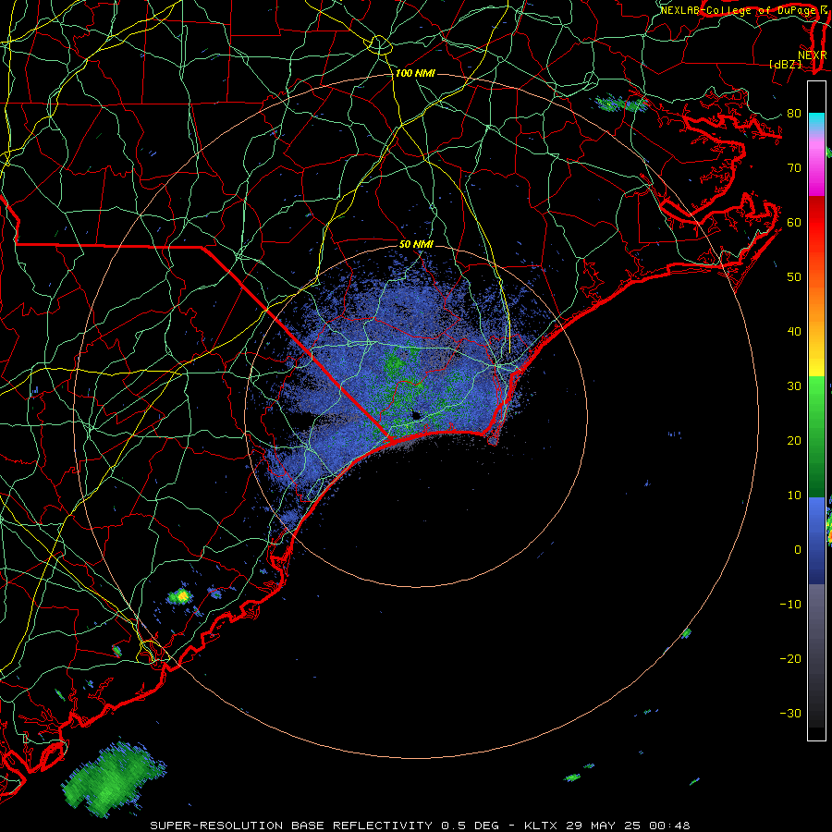Select the 40 tick label on the dBZ scale
832x832 pixels.
794,332
